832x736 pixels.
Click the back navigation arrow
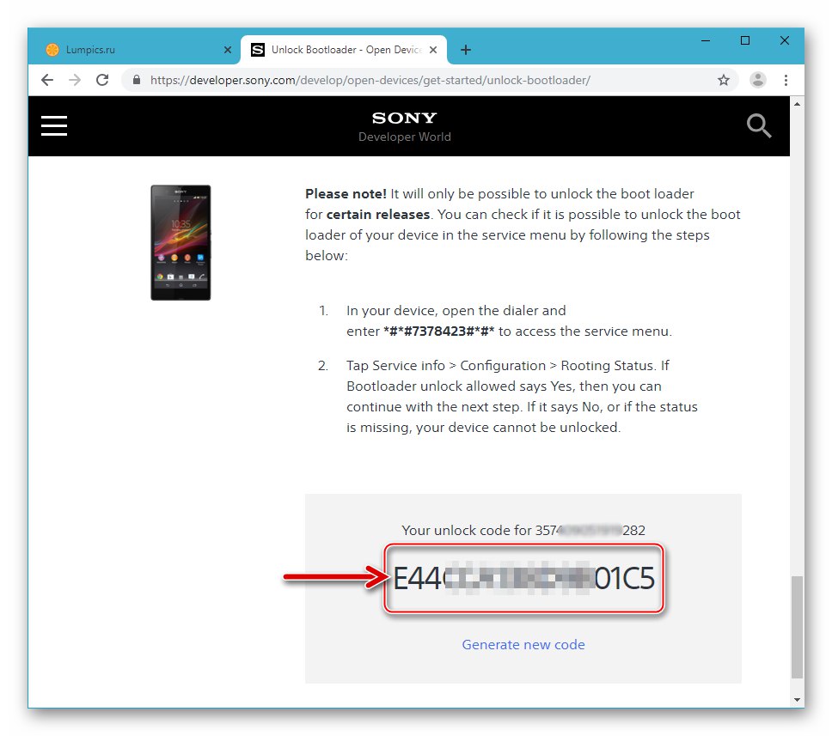[47, 79]
